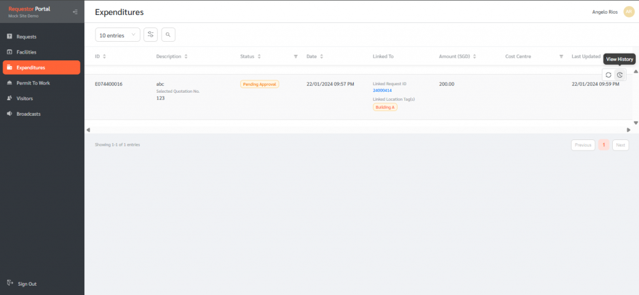639x295 pixels.
Task: Open the 10 entries page-size dropdown
Action: [x=117, y=35]
